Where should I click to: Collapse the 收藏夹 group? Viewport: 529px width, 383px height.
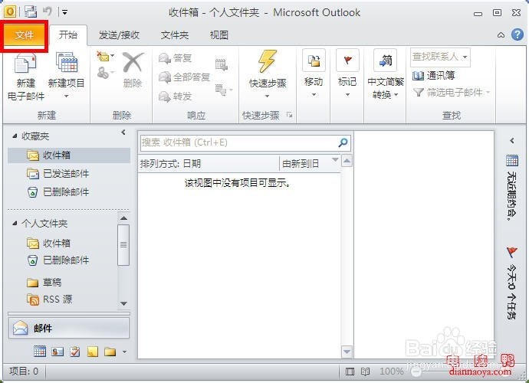pyautogui.click(x=15, y=136)
